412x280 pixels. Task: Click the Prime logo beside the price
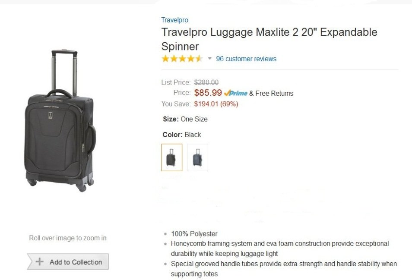tap(236, 93)
